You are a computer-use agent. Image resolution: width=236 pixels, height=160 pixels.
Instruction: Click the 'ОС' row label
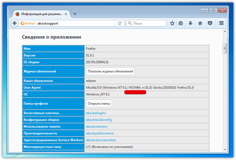(x=26, y=94)
